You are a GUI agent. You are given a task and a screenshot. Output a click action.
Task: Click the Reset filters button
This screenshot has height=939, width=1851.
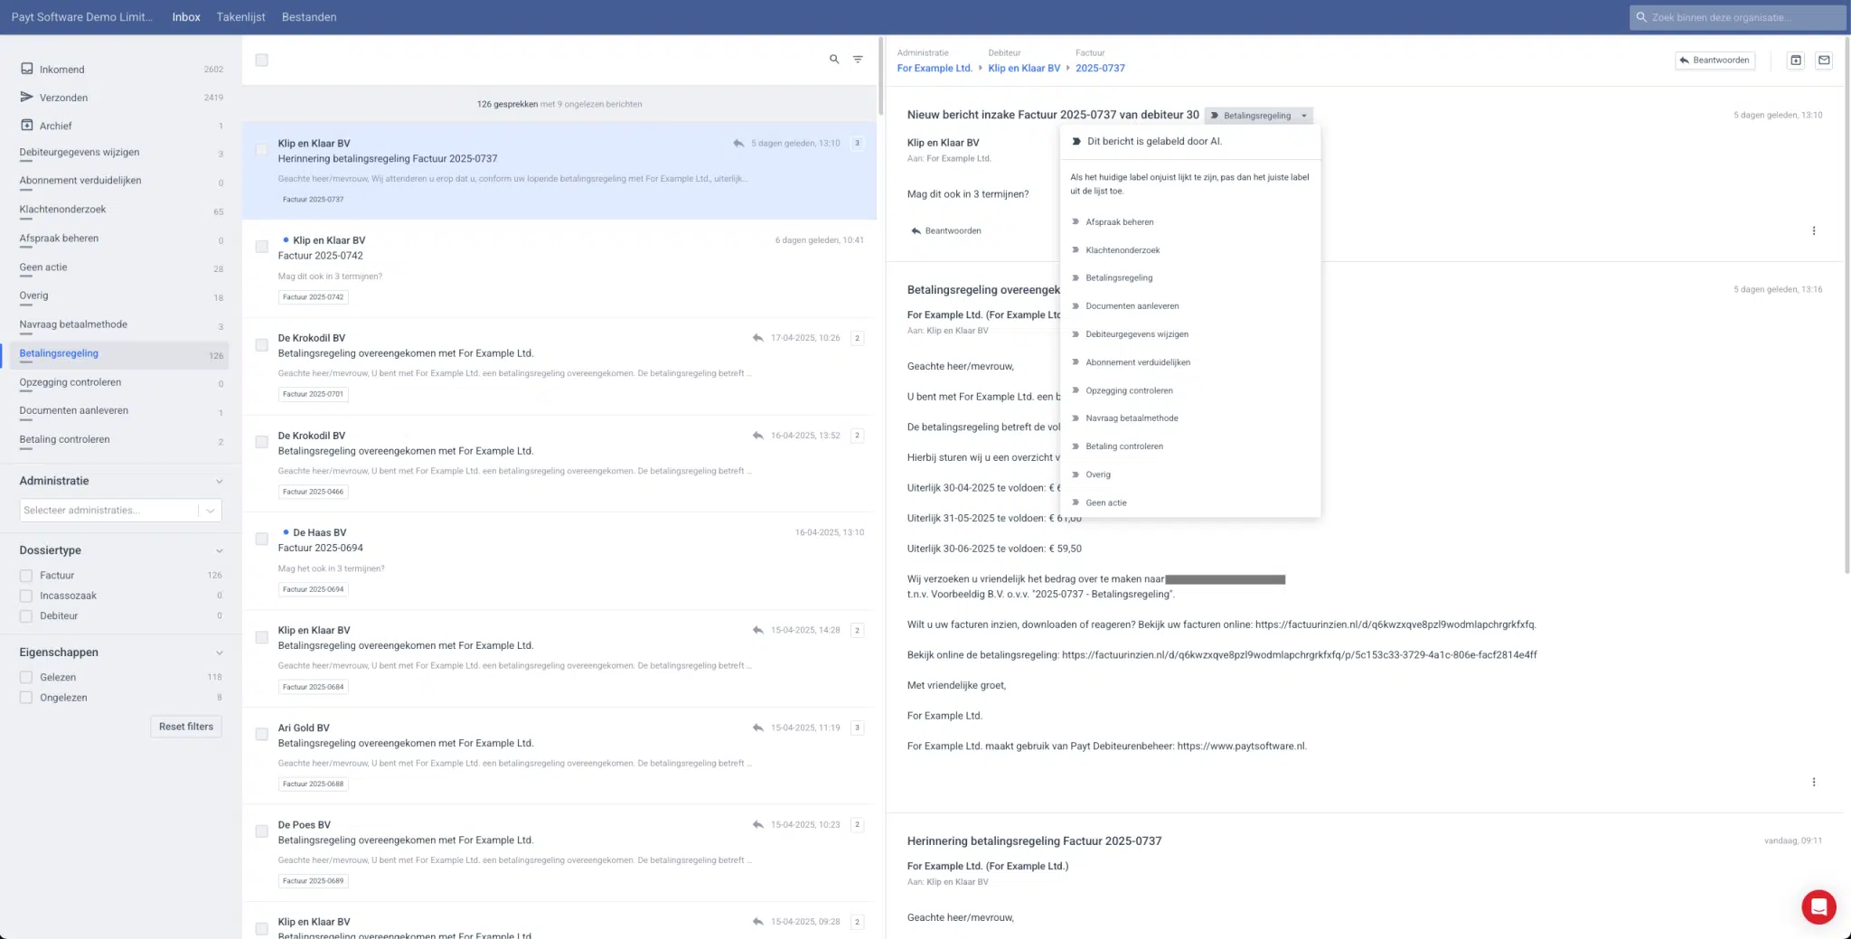click(186, 727)
